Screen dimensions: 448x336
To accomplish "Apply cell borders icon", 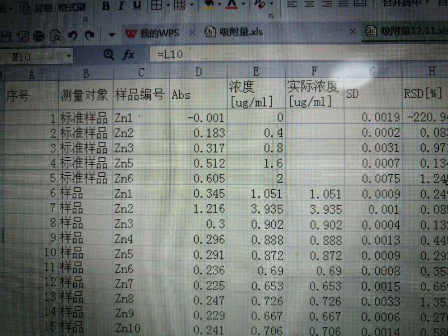I will pyautogui.click(x=157, y=5).
